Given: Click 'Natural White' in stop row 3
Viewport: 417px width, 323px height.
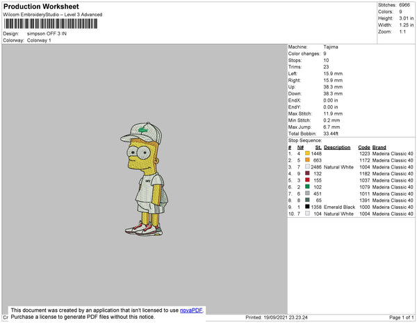Looking at the screenshot, I should point(339,167).
